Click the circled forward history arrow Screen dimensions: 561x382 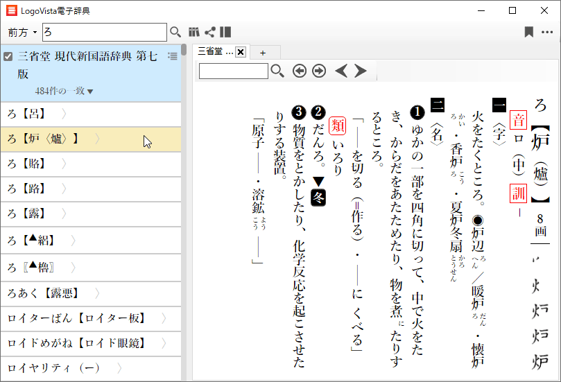coord(319,71)
